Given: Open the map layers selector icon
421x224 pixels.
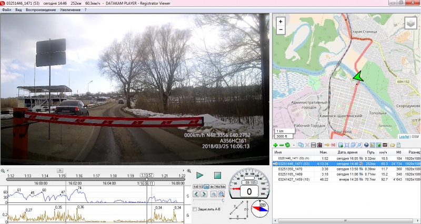Looking at the screenshot, I should click(411, 23).
